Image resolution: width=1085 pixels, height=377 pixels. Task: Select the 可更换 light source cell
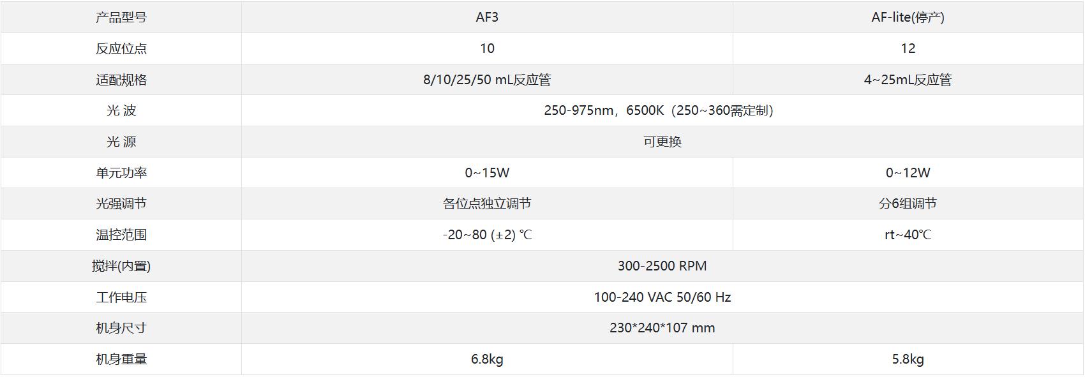tap(662, 142)
